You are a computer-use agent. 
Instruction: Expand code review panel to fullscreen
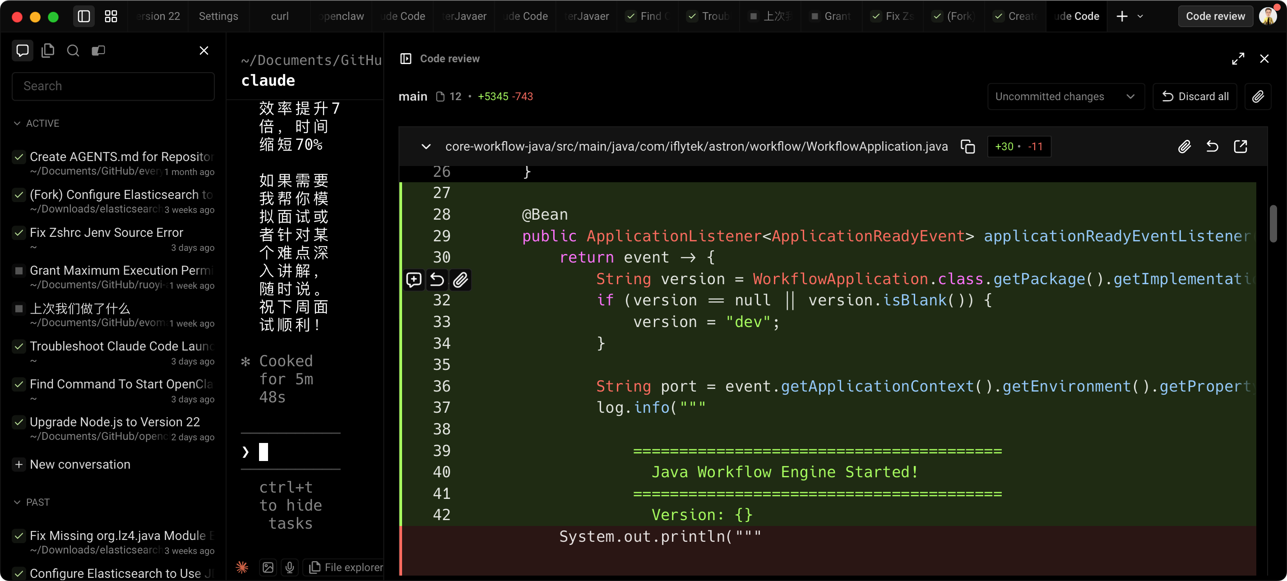(1238, 59)
